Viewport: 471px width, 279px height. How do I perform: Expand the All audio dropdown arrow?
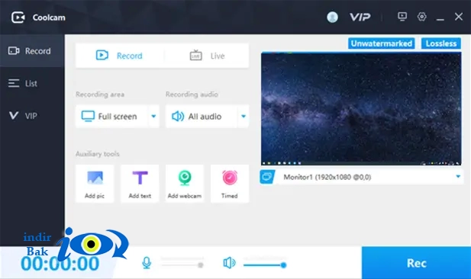244,116
